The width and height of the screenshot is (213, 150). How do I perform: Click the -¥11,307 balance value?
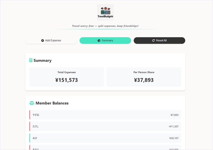pyautogui.click(x=173, y=126)
